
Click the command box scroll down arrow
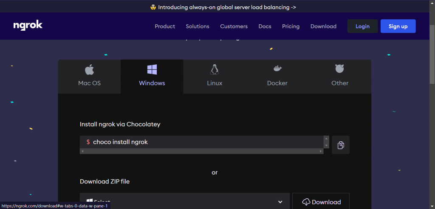[x=326, y=145]
